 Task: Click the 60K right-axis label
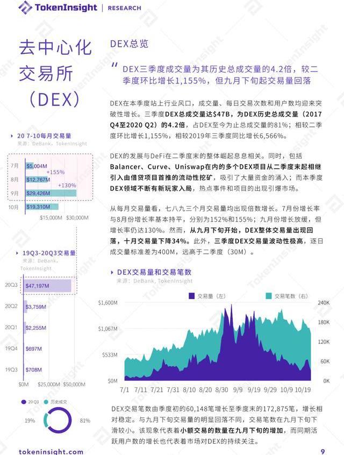[325, 361]
